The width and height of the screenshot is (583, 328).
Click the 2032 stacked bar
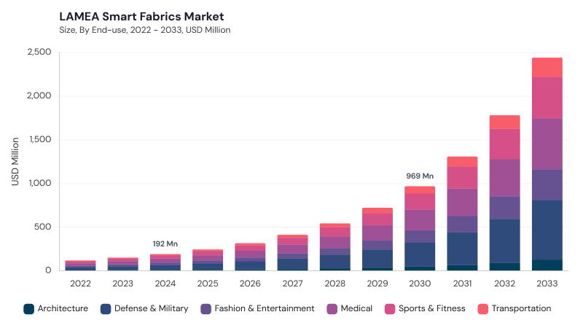[504, 192]
